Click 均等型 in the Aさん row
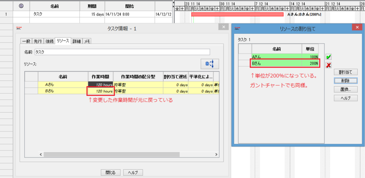The width and height of the screenshot is (365, 178). coord(138,84)
